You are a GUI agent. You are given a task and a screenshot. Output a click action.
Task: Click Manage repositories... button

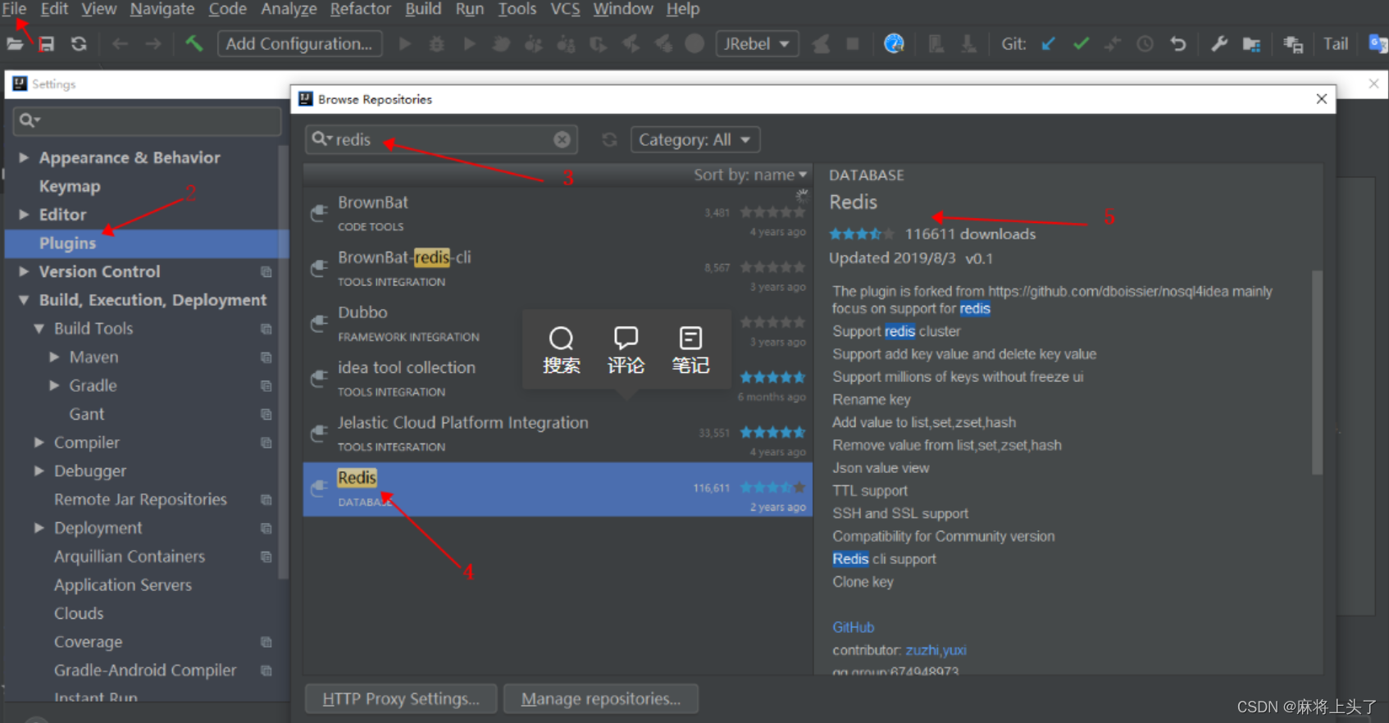[x=601, y=698]
